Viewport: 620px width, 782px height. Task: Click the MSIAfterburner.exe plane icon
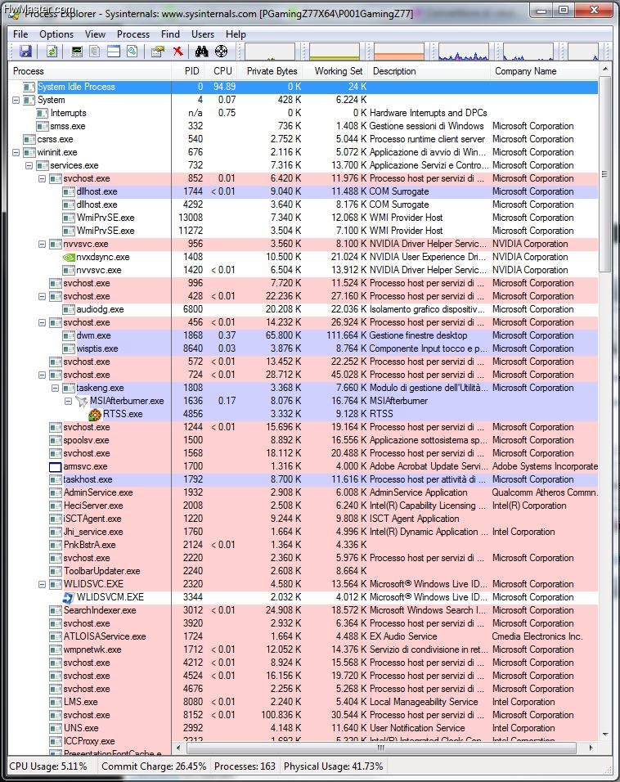pos(81,401)
